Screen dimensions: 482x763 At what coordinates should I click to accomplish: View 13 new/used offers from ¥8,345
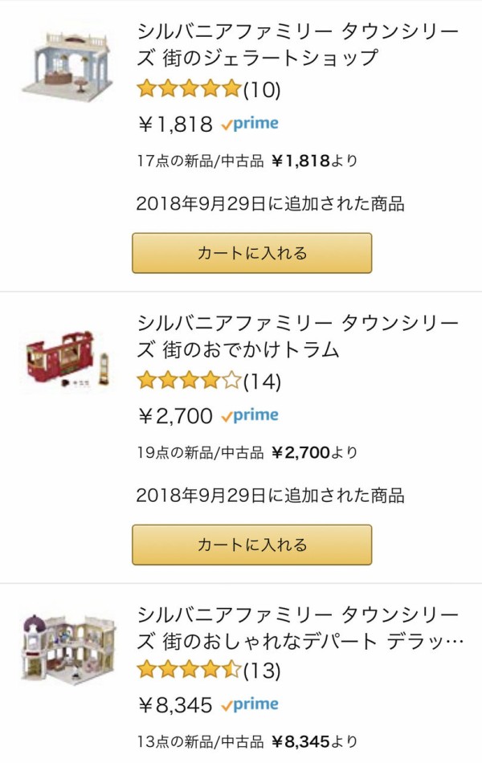tap(247, 742)
